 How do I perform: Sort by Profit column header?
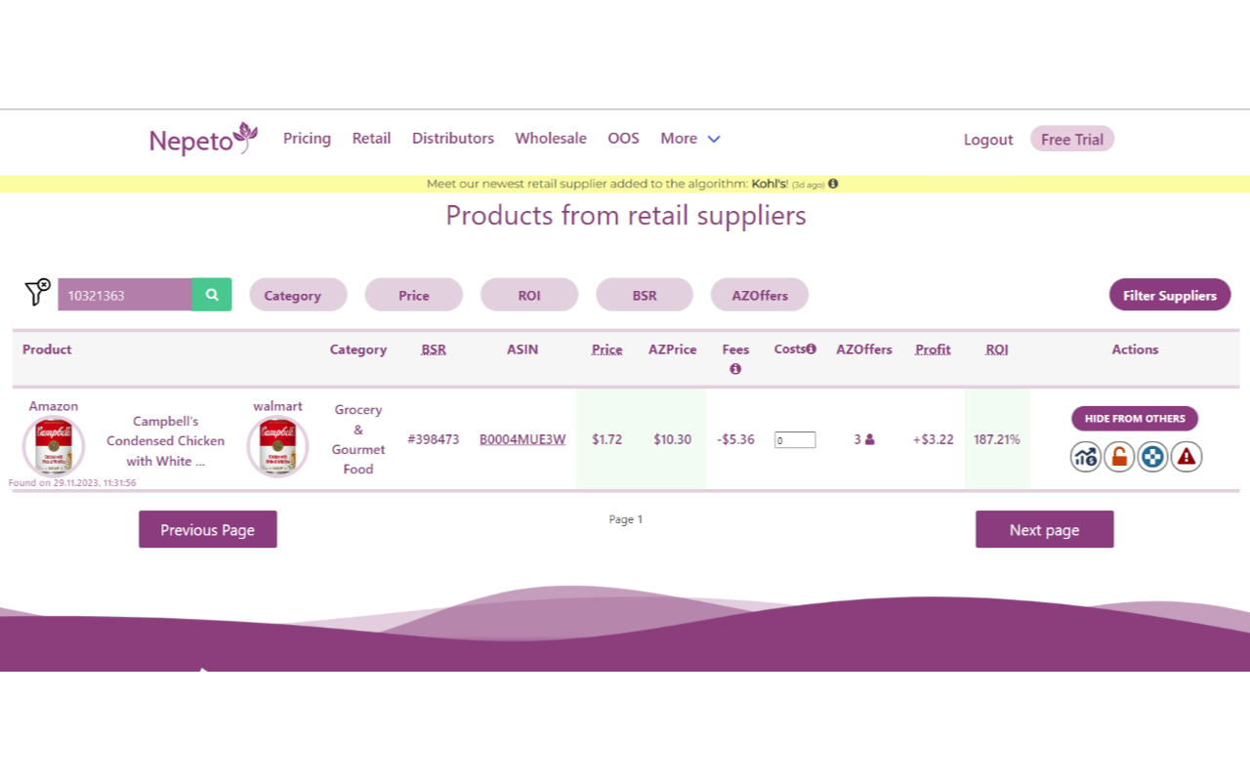pos(933,349)
